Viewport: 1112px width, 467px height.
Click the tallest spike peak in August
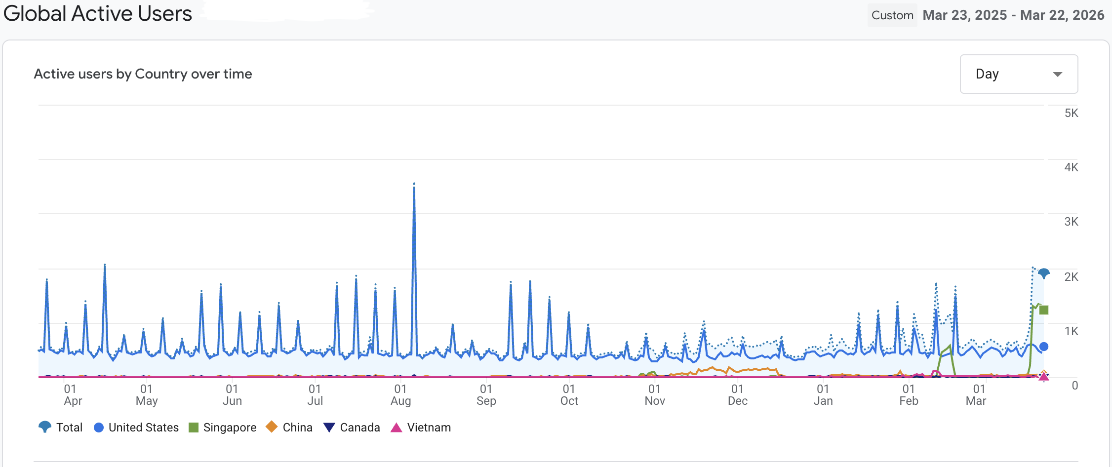[414, 184]
